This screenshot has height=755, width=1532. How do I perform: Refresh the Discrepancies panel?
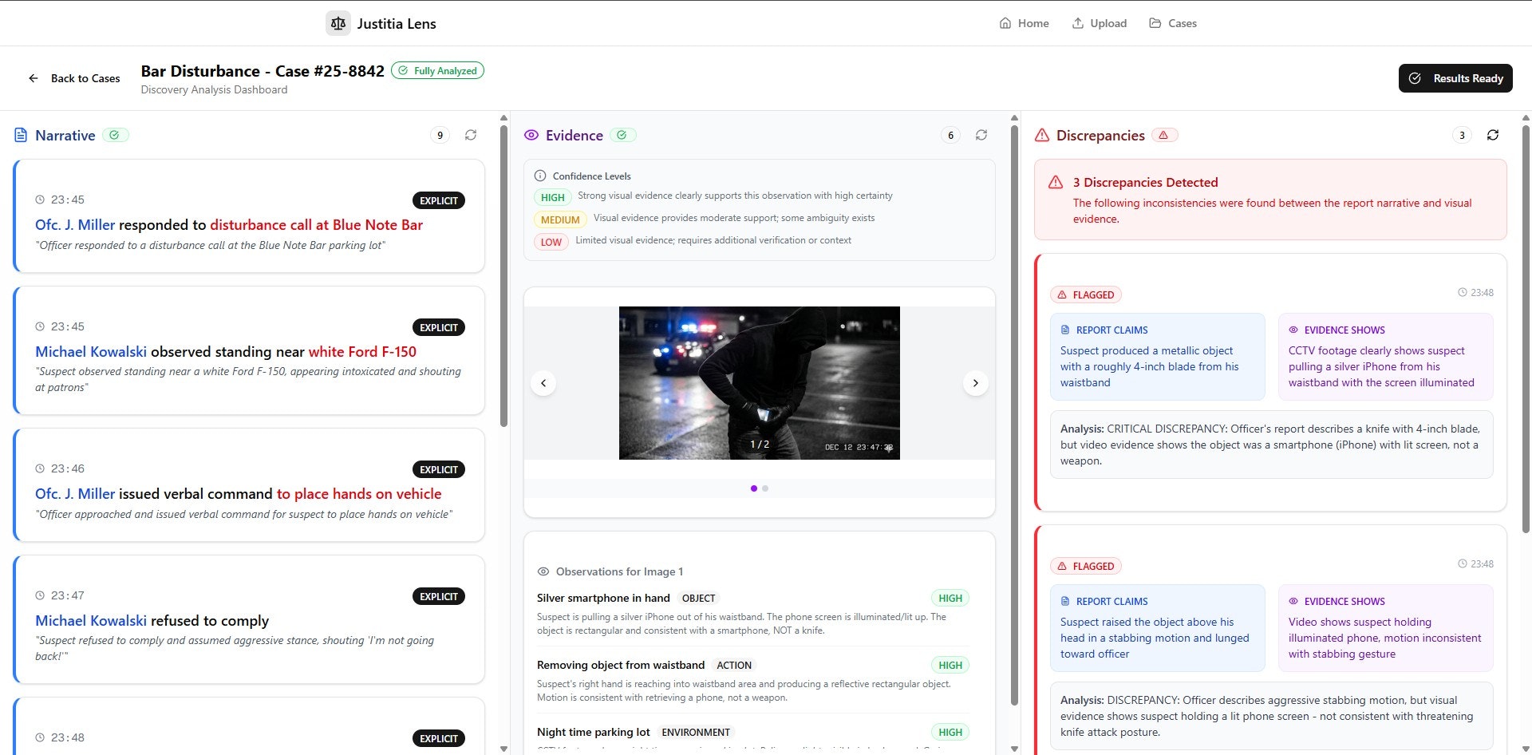click(x=1493, y=135)
